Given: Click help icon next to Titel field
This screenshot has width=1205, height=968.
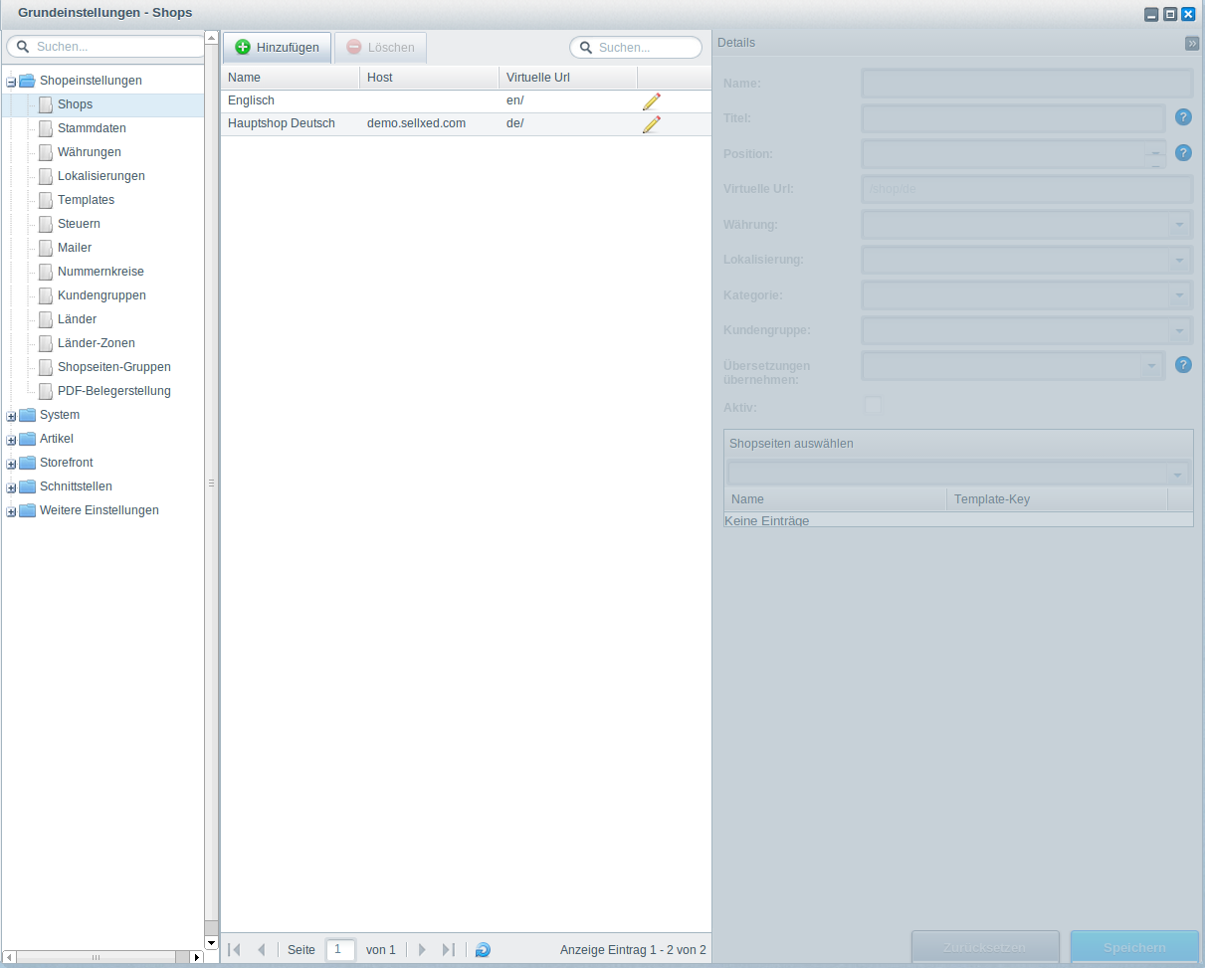Looking at the screenshot, I should coord(1183,117).
